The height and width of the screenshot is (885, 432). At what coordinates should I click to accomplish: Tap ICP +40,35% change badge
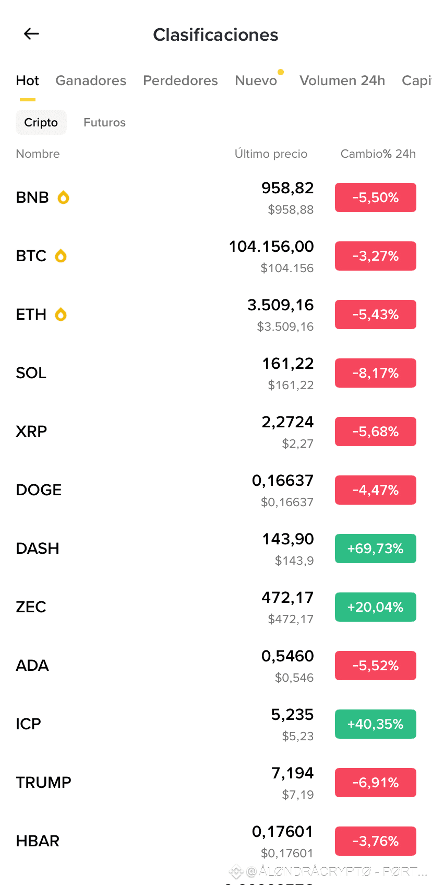375,724
